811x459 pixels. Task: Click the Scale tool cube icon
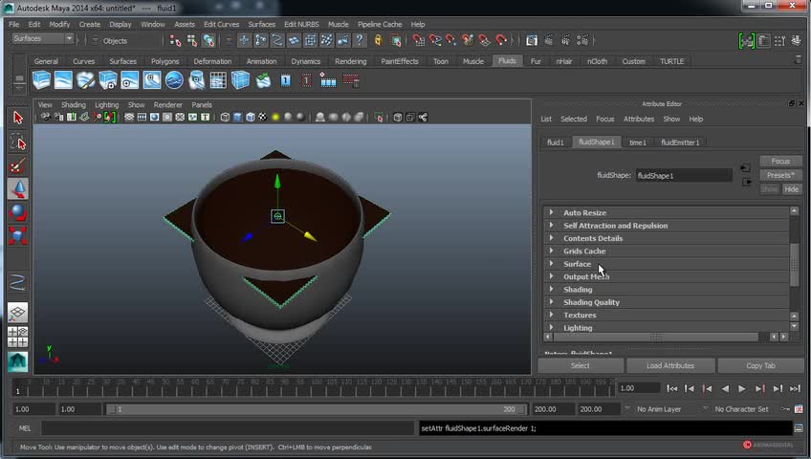click(x=17, y=235)
